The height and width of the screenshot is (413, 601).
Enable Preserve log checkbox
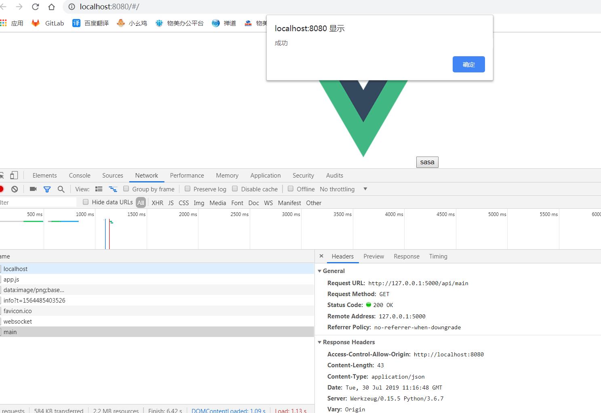pos(188,188)
